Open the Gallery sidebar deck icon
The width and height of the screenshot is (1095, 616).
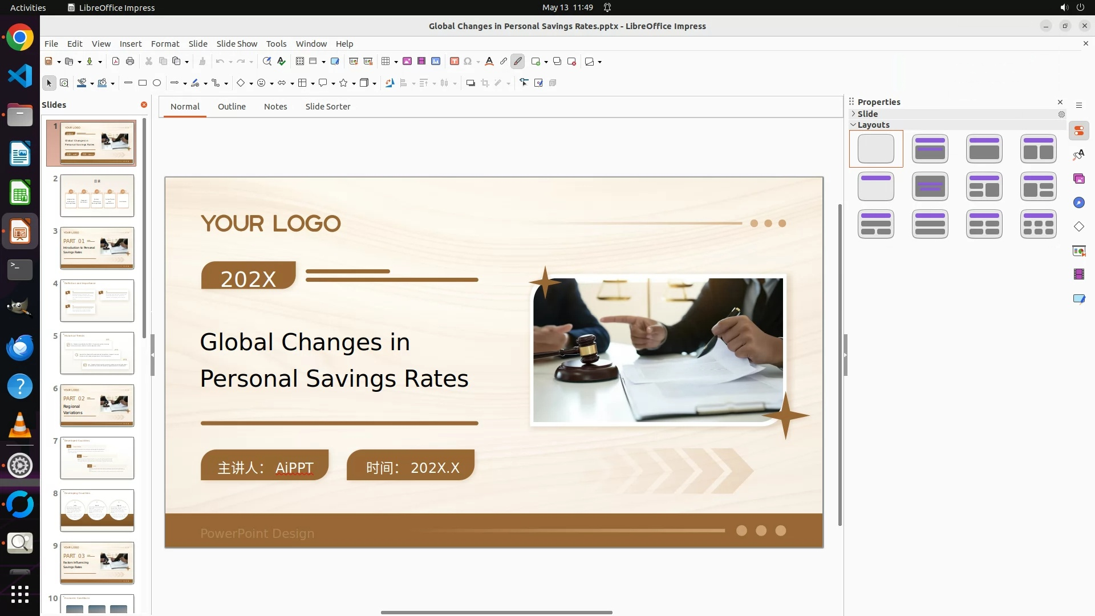click(x=1078, y=179)
